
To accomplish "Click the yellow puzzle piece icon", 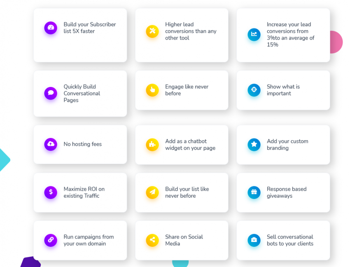I will pos(152,145).
